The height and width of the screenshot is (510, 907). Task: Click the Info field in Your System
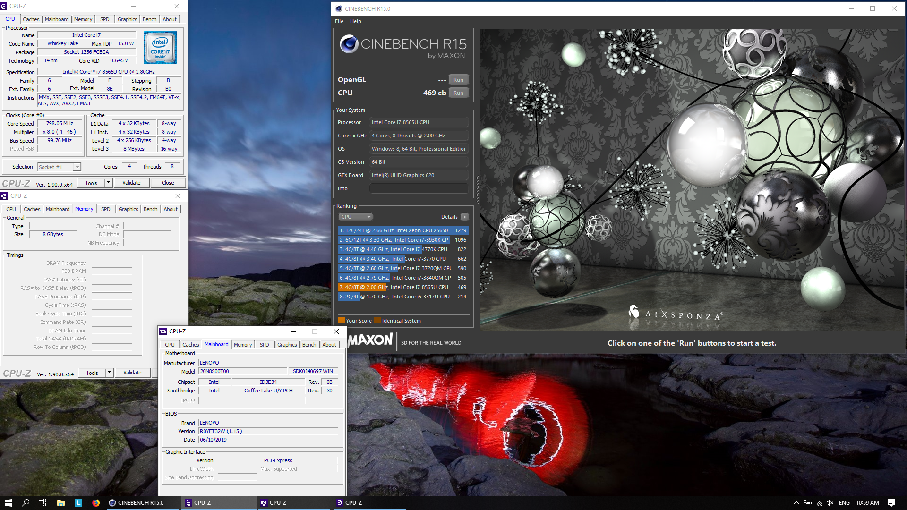pyautogui.click(x=419, y=188)
